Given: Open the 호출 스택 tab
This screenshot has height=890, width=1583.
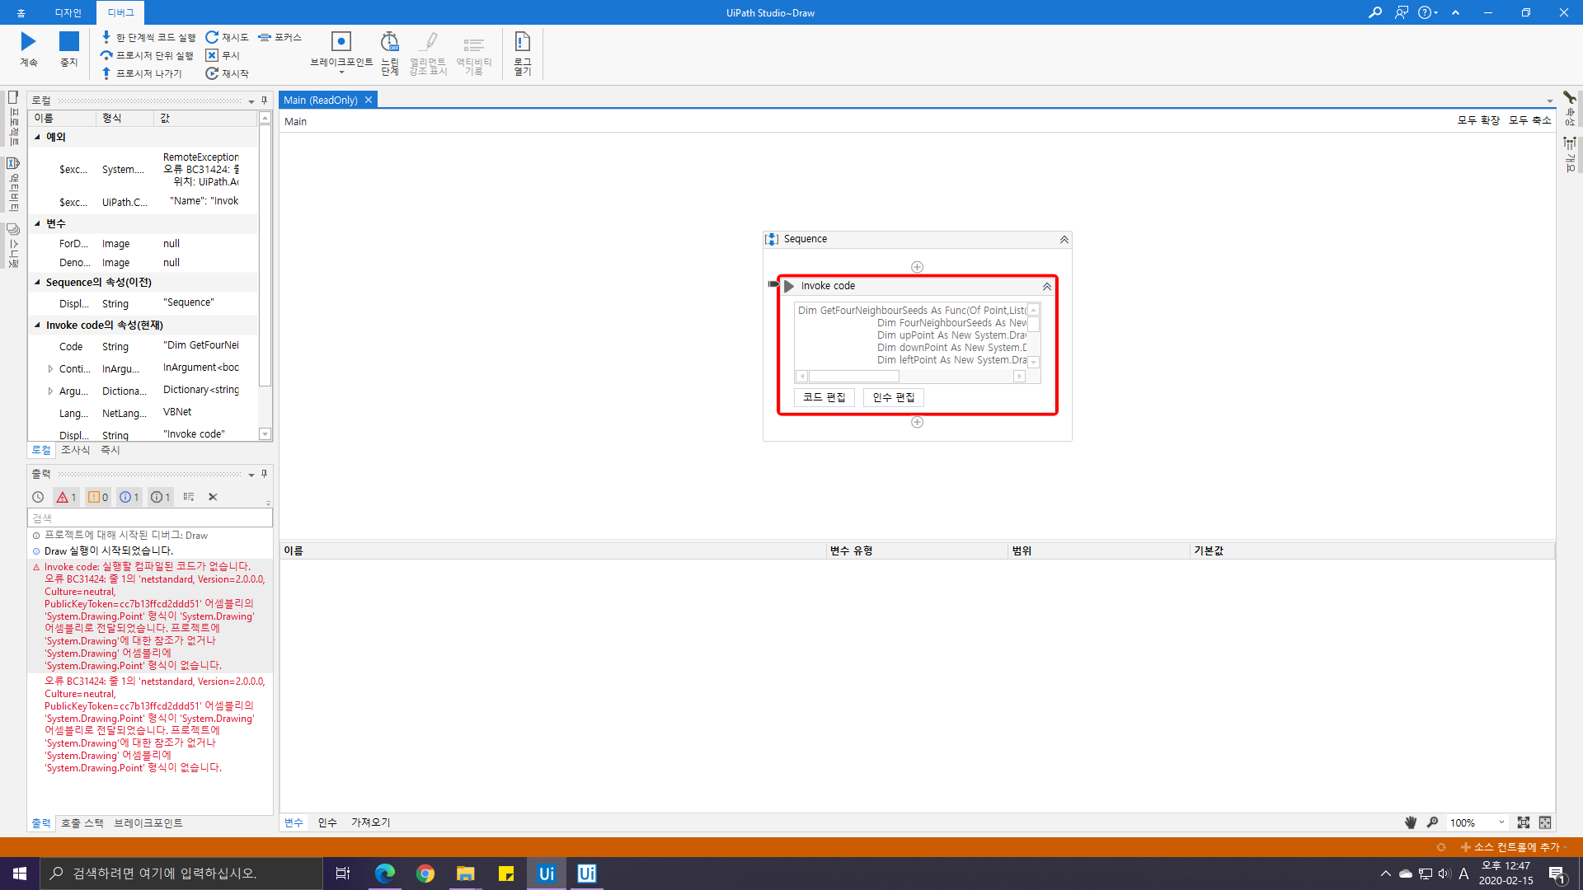Looking at the screenshot, I should coord(82,823).
